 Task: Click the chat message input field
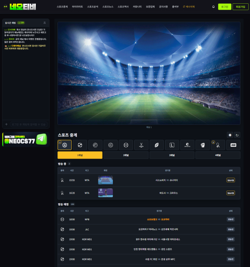click(x=29, y=124)
